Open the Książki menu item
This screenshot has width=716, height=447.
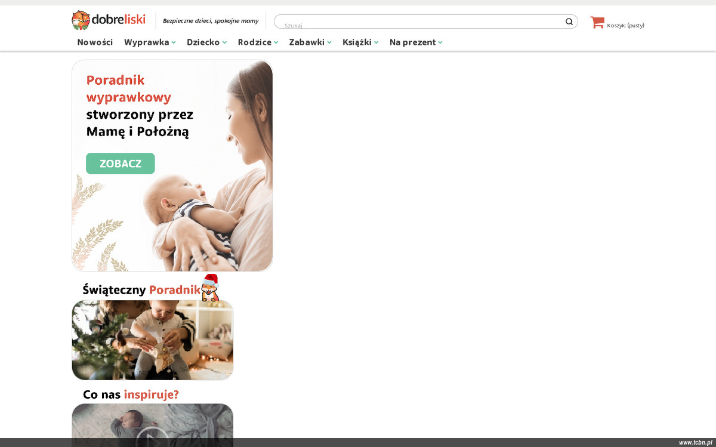(357, 42)
